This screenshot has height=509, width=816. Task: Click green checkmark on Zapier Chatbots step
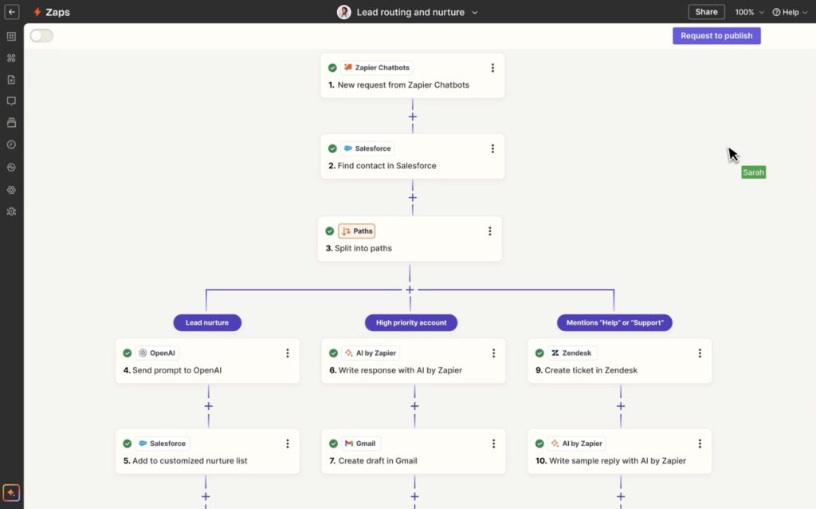(332, 68)
